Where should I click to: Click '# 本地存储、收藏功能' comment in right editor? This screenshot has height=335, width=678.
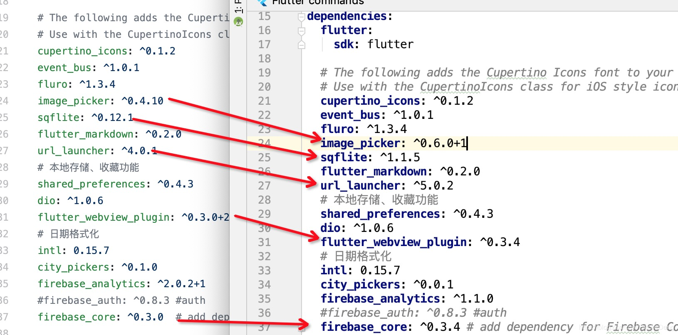379,200
